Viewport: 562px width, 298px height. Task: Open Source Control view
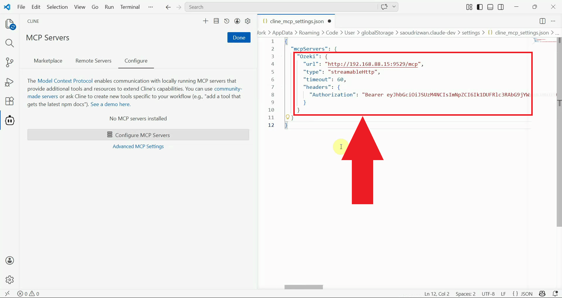pos(10,62)
